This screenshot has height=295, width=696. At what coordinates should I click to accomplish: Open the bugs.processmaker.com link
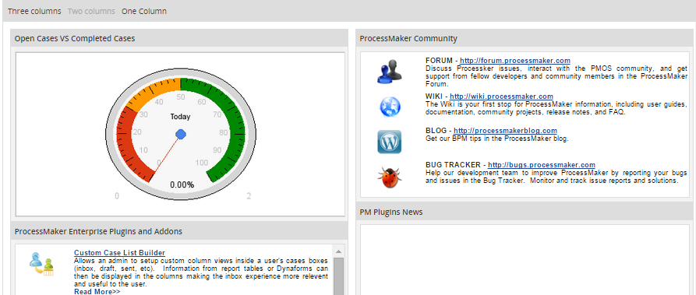(542, 165)
